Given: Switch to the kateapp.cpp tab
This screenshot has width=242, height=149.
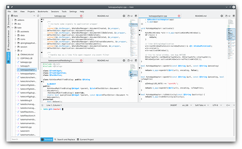Looking at the screenshot, I should [x=60, y=16].
